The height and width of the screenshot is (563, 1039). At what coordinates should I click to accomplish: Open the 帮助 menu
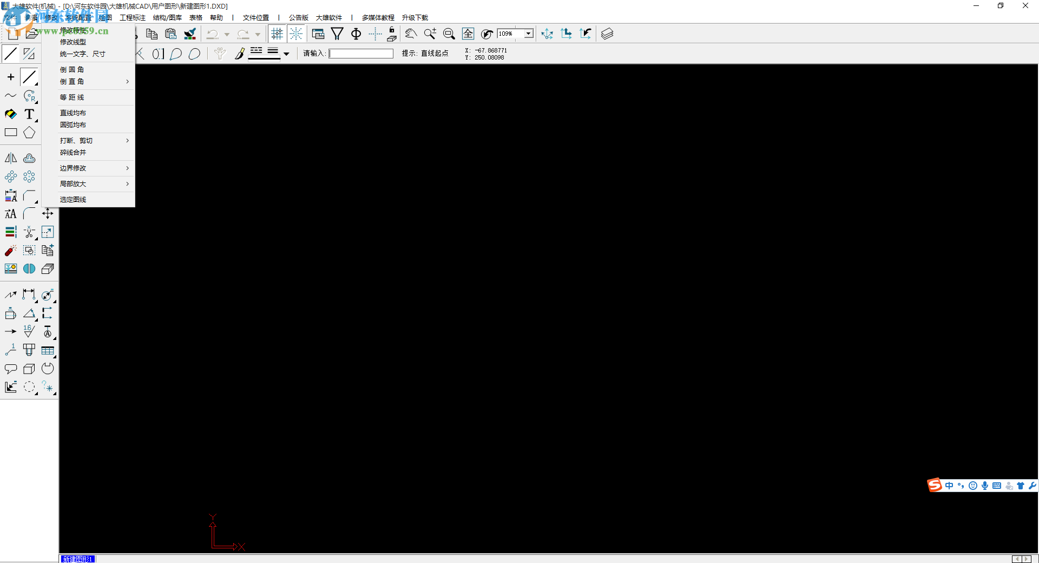click(216, 18)
